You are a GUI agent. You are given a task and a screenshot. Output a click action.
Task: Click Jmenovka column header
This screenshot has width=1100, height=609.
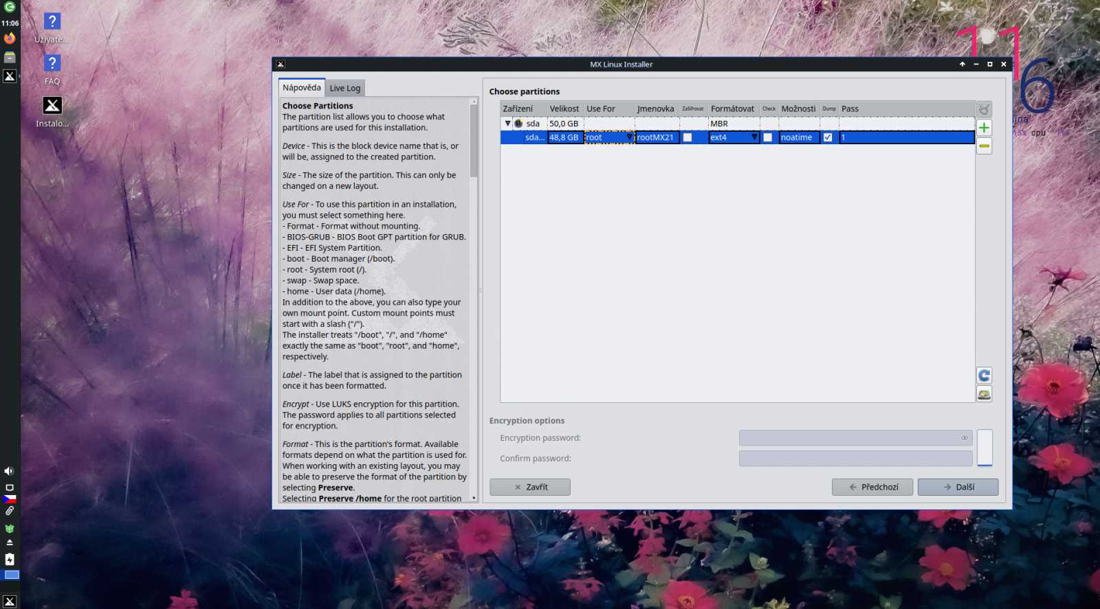coord(657,108)
